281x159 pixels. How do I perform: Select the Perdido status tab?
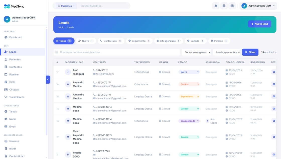[219, 41]
